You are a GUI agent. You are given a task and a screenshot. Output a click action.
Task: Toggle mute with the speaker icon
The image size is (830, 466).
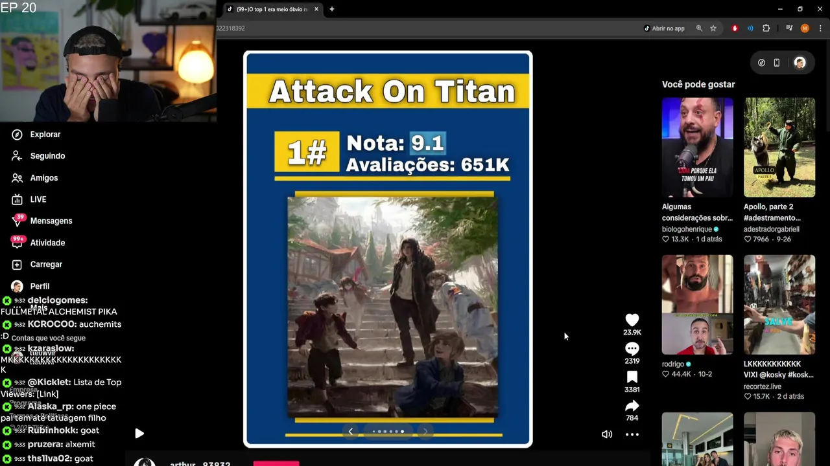tap(607, 434)
